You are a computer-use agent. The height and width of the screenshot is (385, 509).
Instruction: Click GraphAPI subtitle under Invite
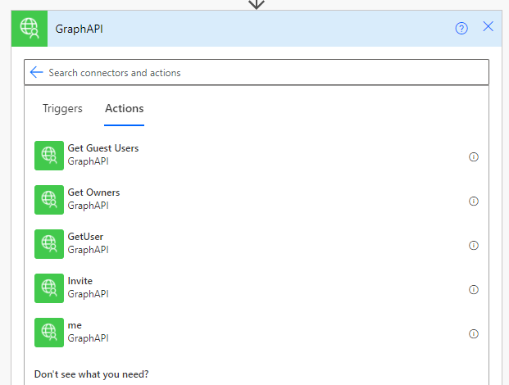coord(88,294)
